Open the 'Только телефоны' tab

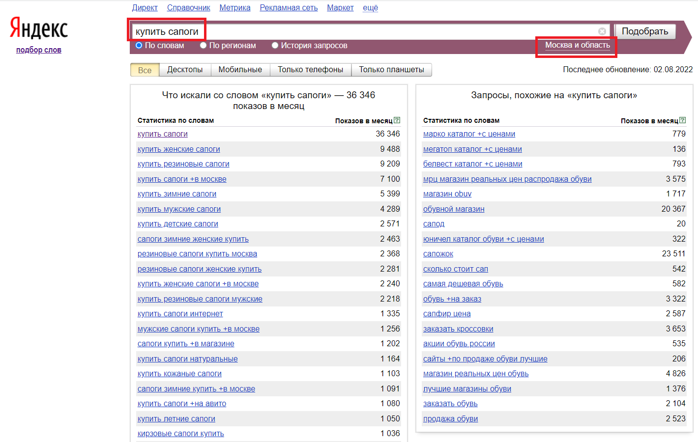click(x=310, y=70)
